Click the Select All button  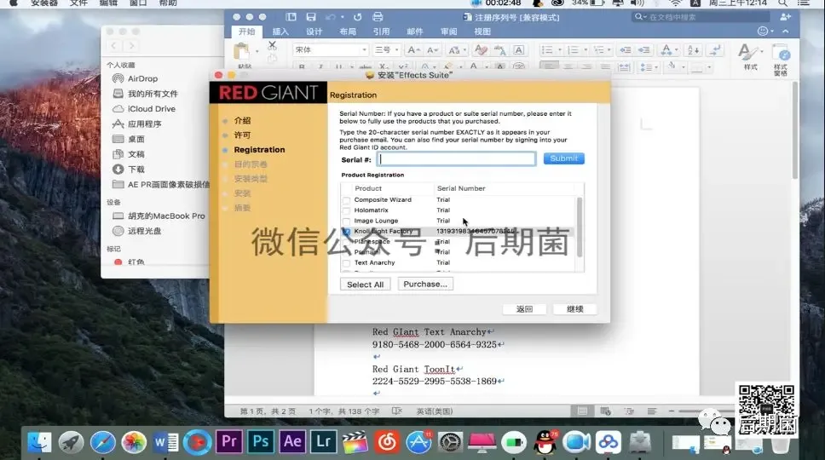click(x=365, y=285)
